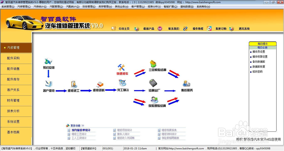
Task: Open the 完工确认 completion icon
Action: tap(122, 83)
